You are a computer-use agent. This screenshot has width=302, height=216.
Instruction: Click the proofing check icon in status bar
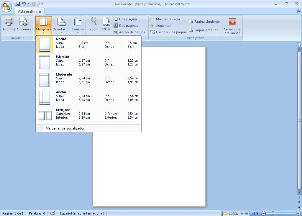(x=52, y=213)
